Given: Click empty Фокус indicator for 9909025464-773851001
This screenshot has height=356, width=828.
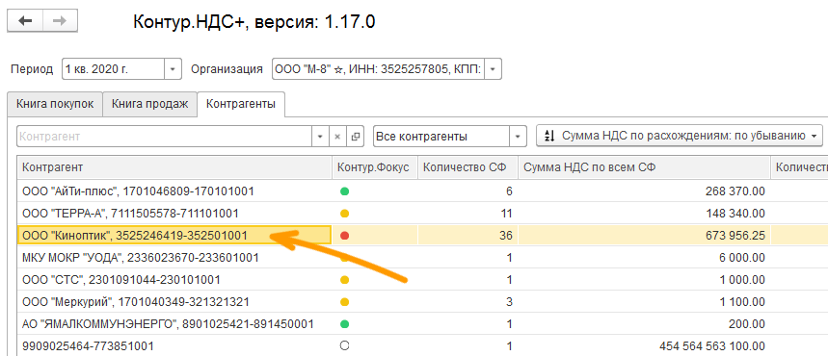Looking at the screenshot, I should (x=345, y=346).
